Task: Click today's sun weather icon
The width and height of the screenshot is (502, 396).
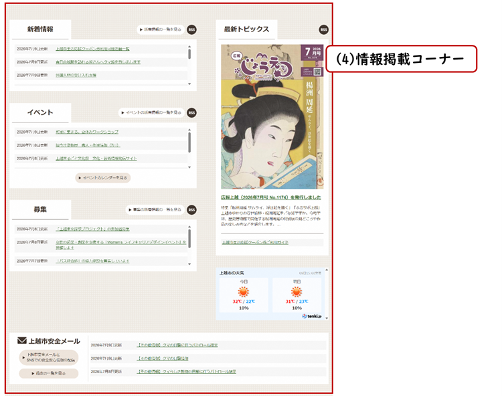Action: (244, 292)
